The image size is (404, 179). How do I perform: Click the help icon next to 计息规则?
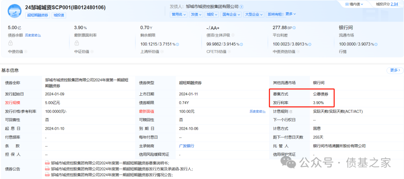(x=291, y=111)
